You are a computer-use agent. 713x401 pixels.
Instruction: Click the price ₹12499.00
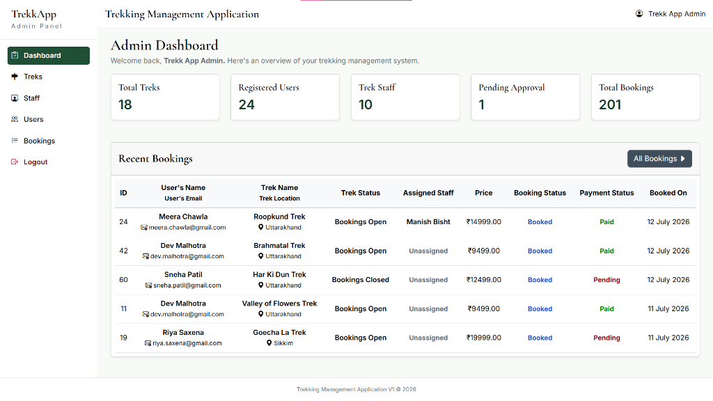(483, 280)
